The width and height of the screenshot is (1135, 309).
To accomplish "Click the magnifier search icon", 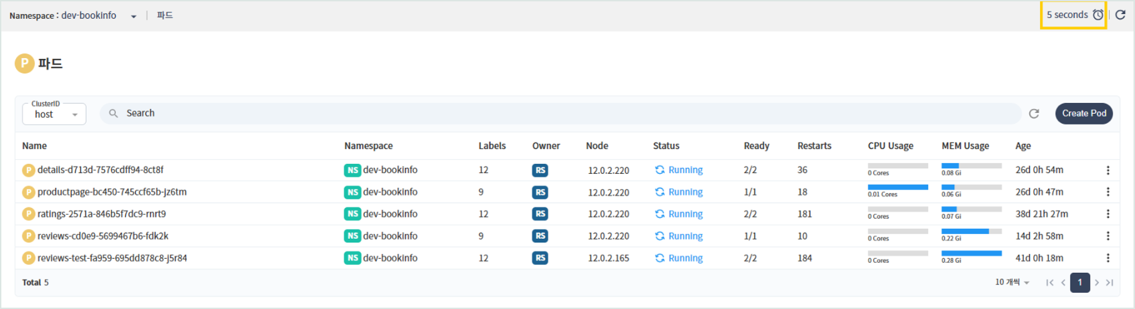I will tap(113, 114).
